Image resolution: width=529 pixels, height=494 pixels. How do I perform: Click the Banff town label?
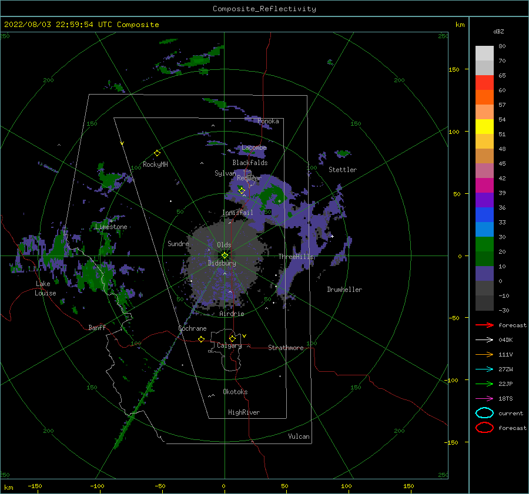97,327
